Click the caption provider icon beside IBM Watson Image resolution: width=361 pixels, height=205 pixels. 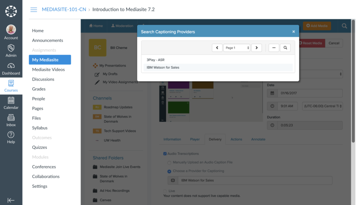pyautogui.click(x=173, y=181)
